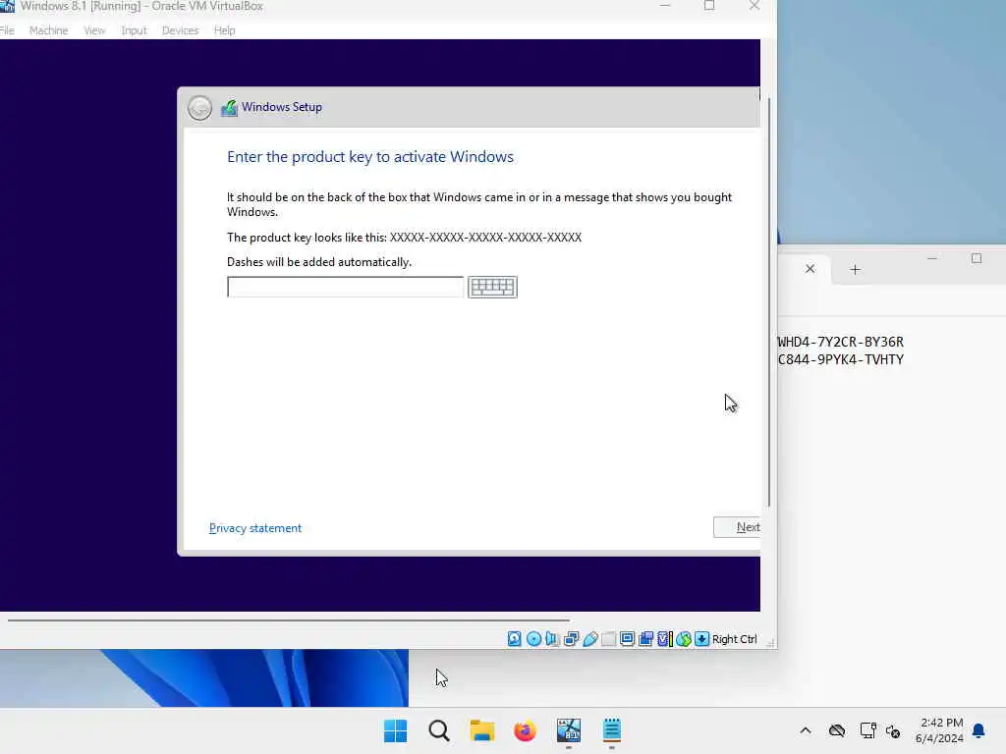The image size is (1006, 754).
Task: Click the network adapters icon in VirtualBox status bar
Action: point(571,638)
